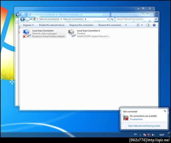Click the Intel(R) 82579V Gigabit Network text
This screenshot has width=171, height=143.
[93, 36]
